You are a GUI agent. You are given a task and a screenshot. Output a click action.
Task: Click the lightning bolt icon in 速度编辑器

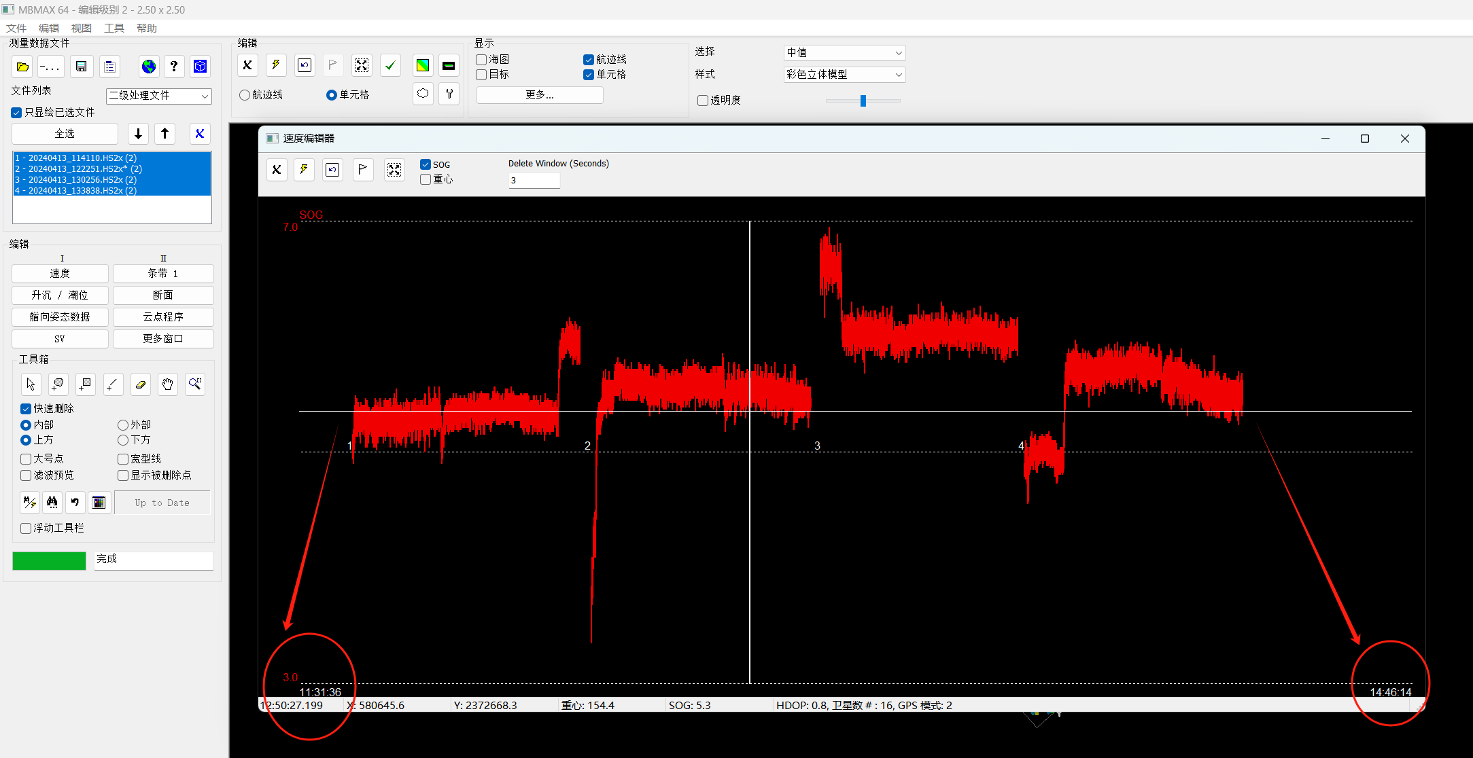304,169
